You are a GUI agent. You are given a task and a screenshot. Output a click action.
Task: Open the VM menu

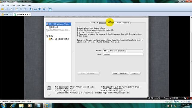pos(19,5)
